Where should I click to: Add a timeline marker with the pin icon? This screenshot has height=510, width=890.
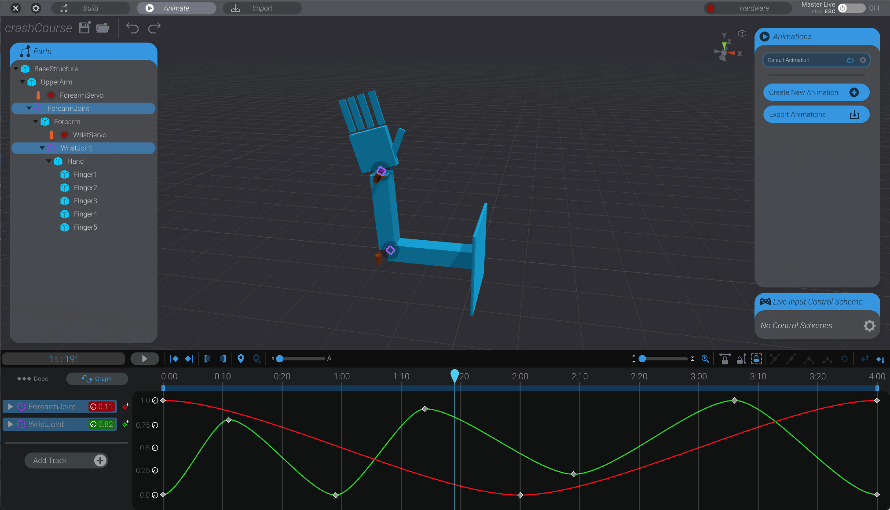click(241, 359)
